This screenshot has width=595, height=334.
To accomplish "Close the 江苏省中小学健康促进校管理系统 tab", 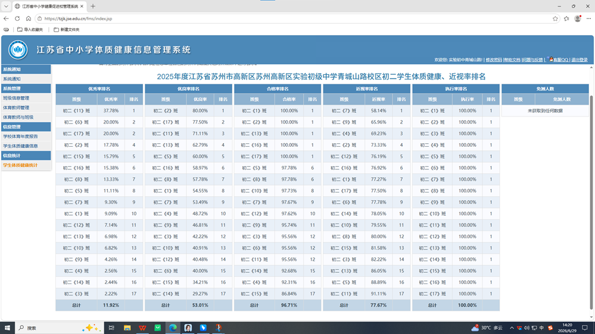I will click(82, 6).
